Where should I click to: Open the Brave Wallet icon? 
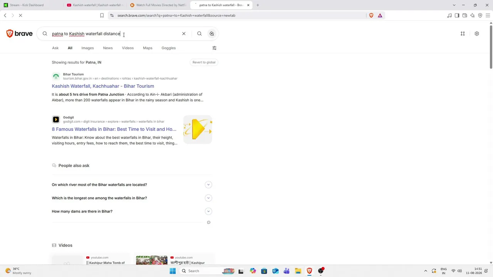(464, 15)
